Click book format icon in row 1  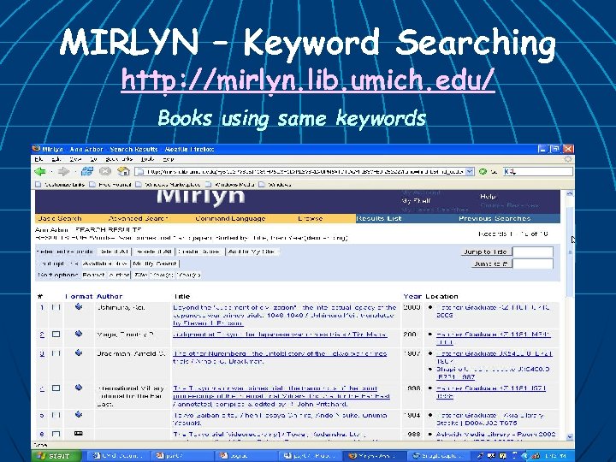click(x=79, y=306)
